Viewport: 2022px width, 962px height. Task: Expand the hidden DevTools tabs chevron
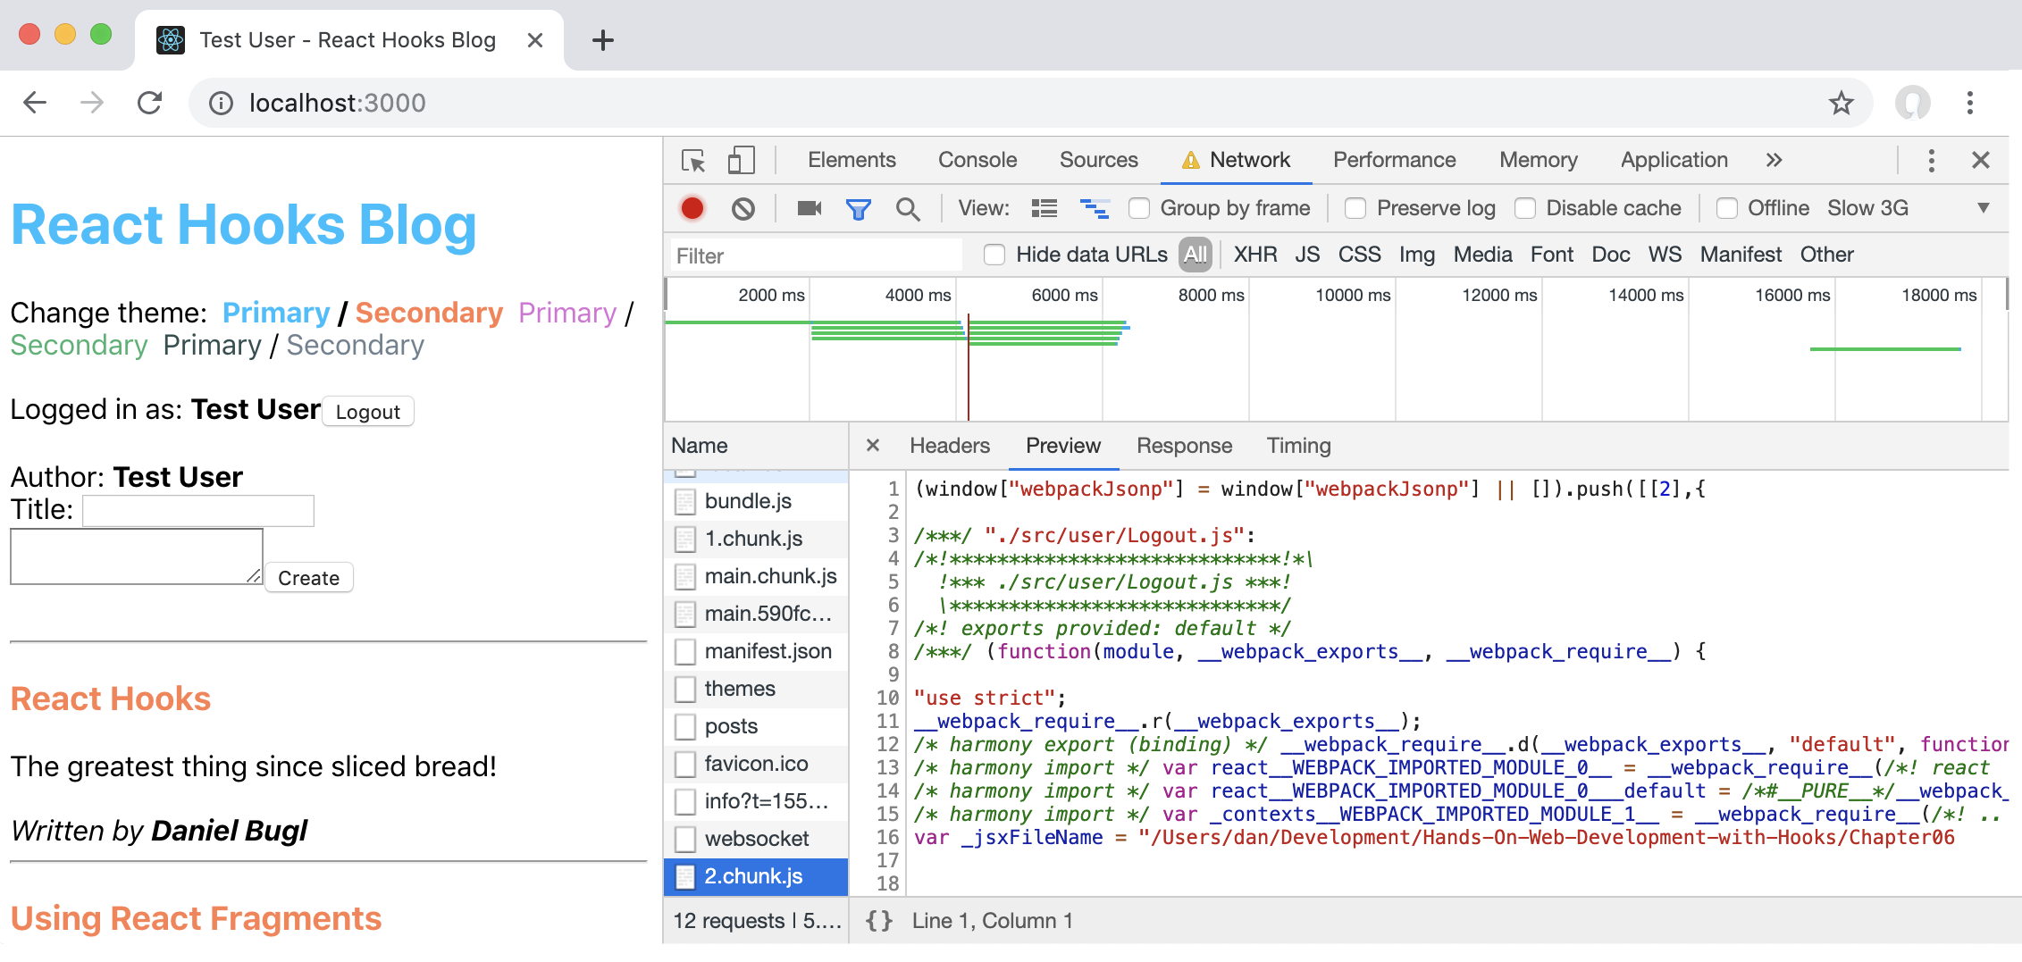click(1774, 161)
